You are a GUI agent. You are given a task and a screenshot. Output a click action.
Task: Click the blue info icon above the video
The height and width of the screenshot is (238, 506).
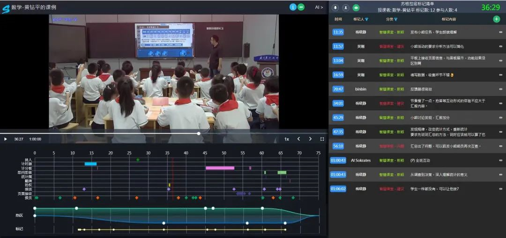click(x=293, y=7)
